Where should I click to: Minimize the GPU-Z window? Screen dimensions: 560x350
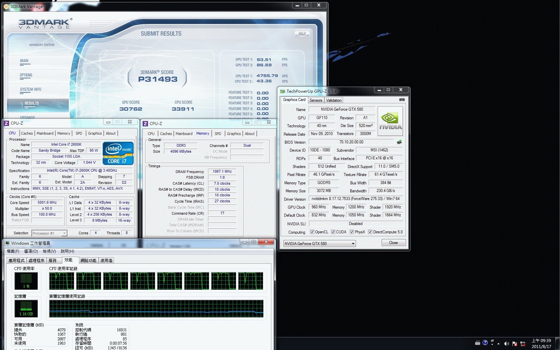[x=379, y=90]
